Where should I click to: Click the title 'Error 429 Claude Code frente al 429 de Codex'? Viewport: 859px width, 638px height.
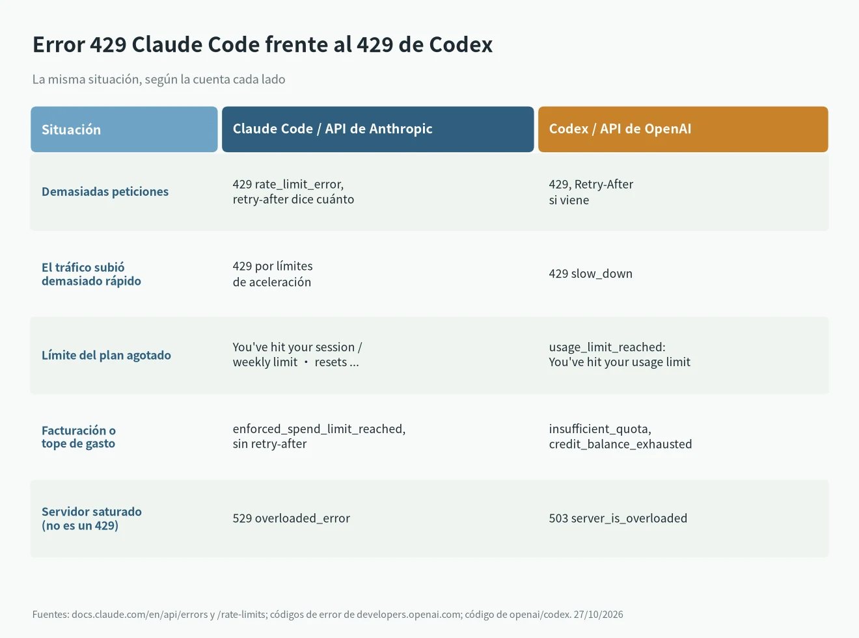click(x=262, y=45)
